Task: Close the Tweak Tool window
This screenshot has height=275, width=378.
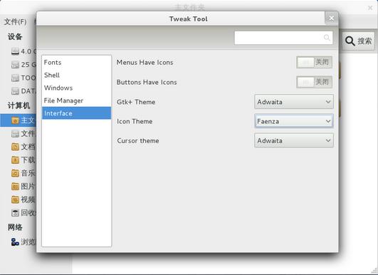Action: coord(332,19)
